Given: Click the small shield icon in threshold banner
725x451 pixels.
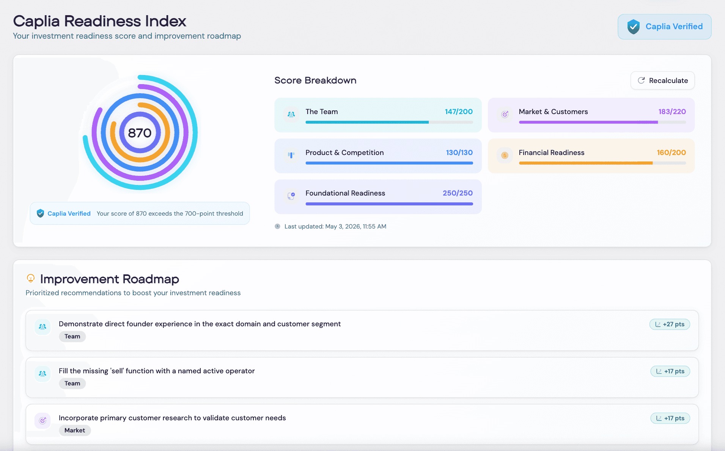Looking at the screenshot, I should [x=40, y=213].
